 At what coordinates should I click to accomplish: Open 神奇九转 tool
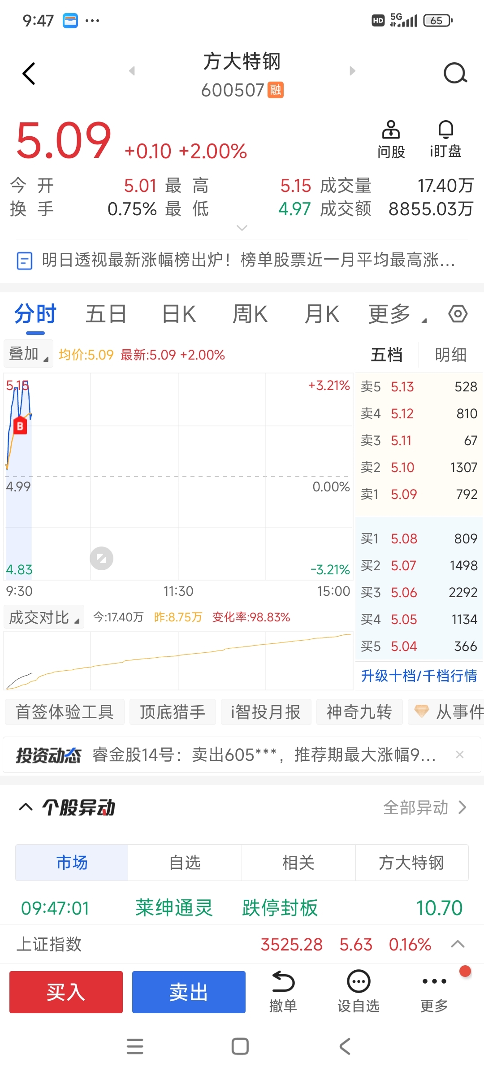359,712
